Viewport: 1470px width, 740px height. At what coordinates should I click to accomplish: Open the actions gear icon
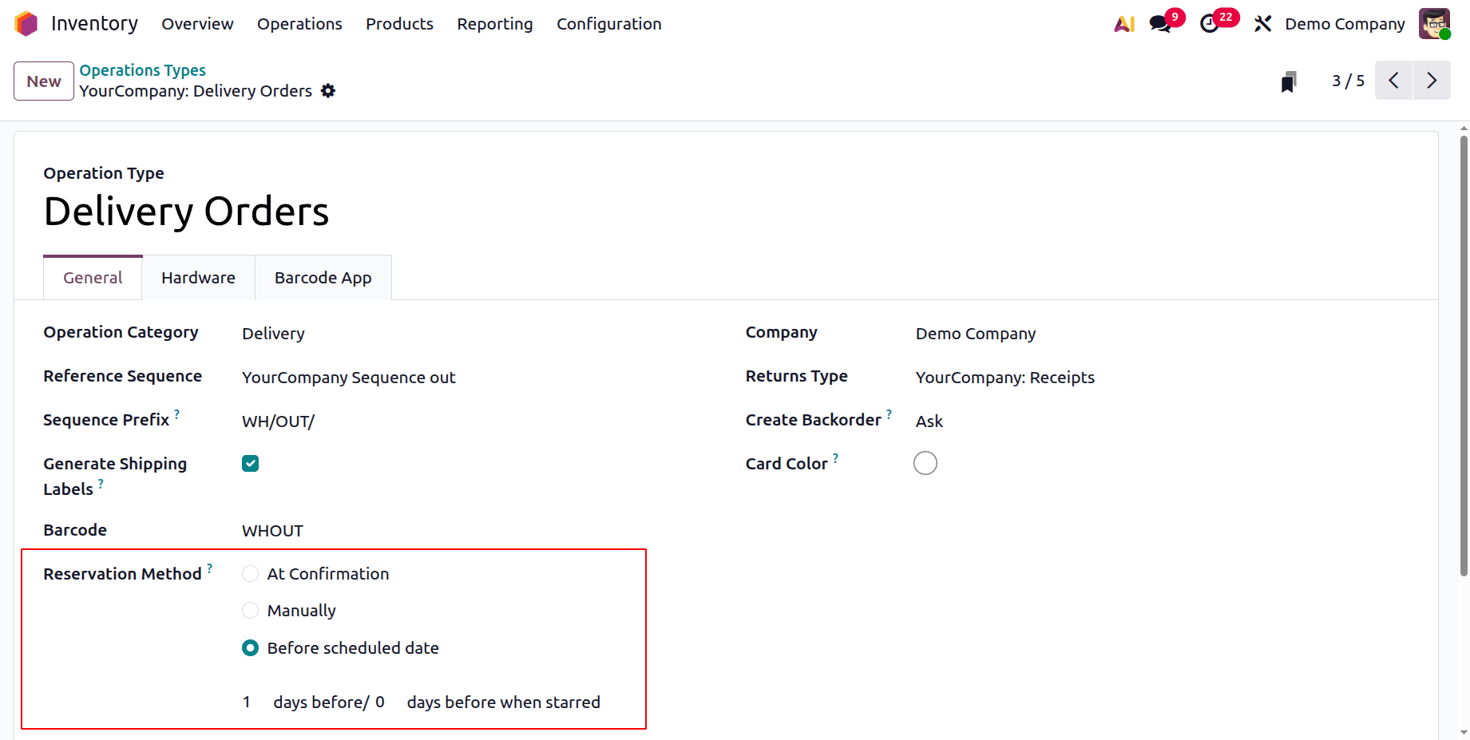tap(328, 91)
